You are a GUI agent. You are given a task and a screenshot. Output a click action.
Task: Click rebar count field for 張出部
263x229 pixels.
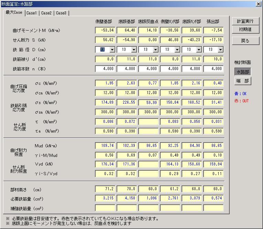pos(213,69)
